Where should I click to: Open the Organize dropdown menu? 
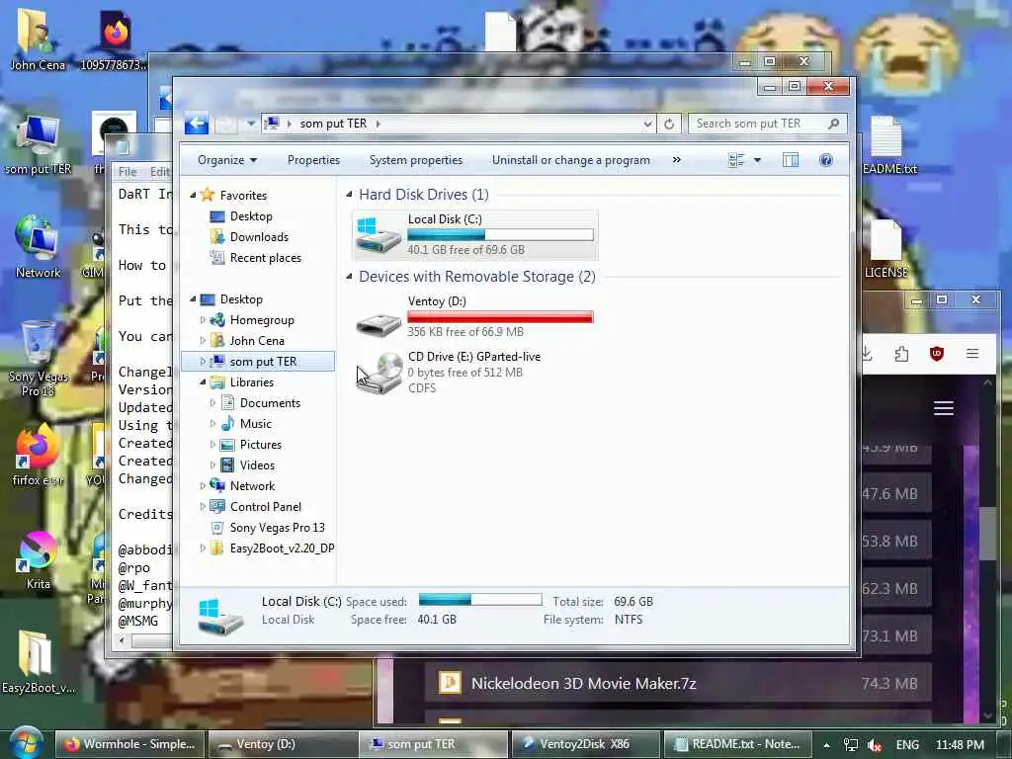coord(227,160)
